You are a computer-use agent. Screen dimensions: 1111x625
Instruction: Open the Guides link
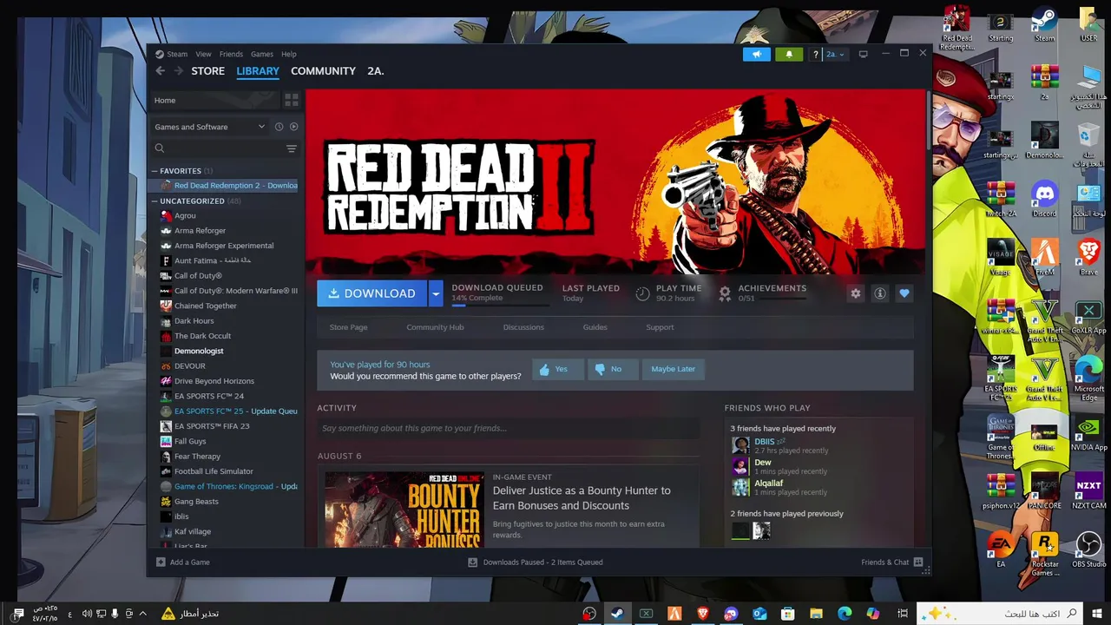pos(595,327)
